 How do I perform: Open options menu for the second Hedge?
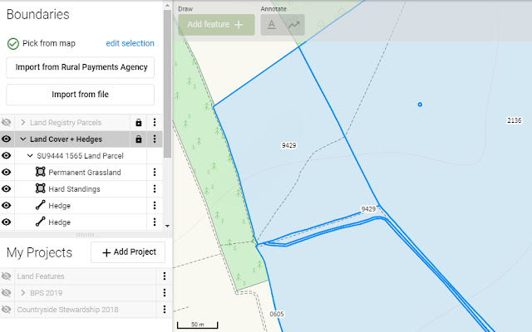(155, 222)
